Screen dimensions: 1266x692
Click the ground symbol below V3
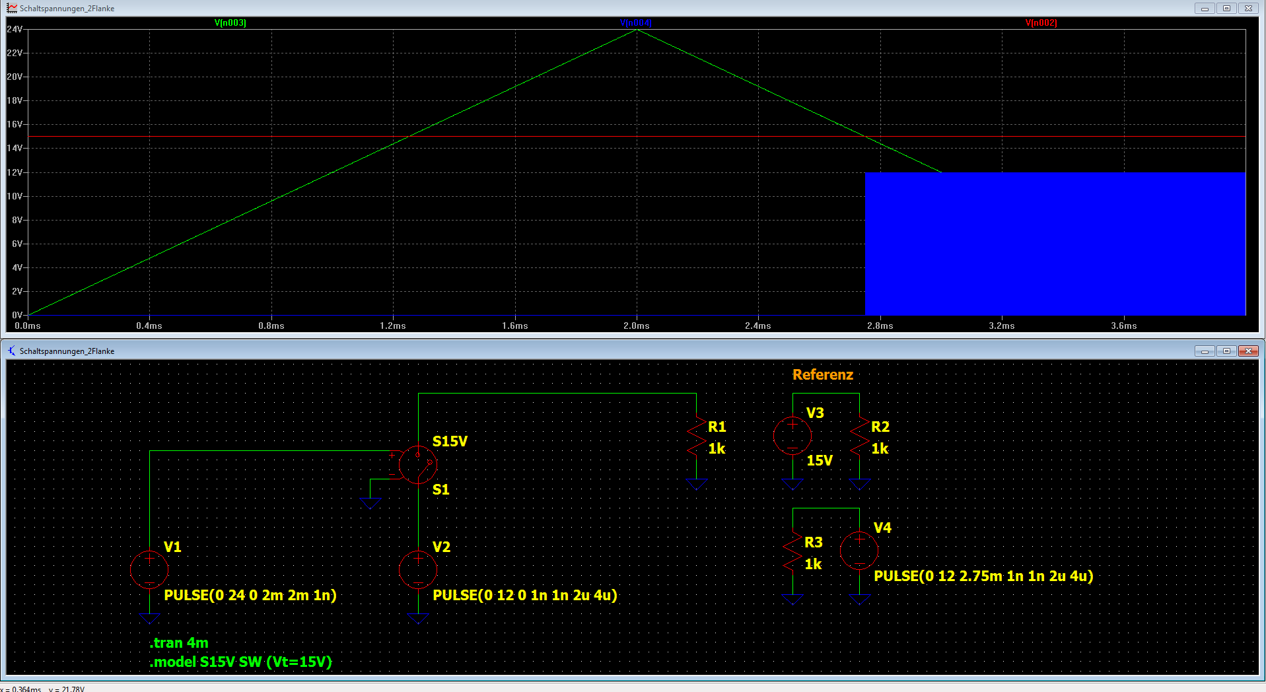(792, 485)
